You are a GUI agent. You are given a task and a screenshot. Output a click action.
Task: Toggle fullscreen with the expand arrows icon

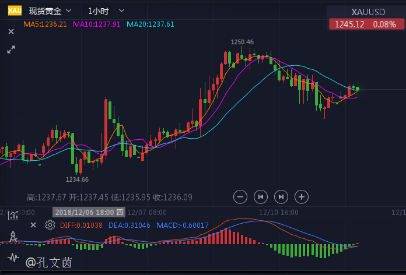tap(10, 50)
